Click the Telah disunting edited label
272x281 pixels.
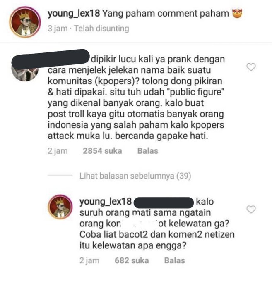(101, 29)
